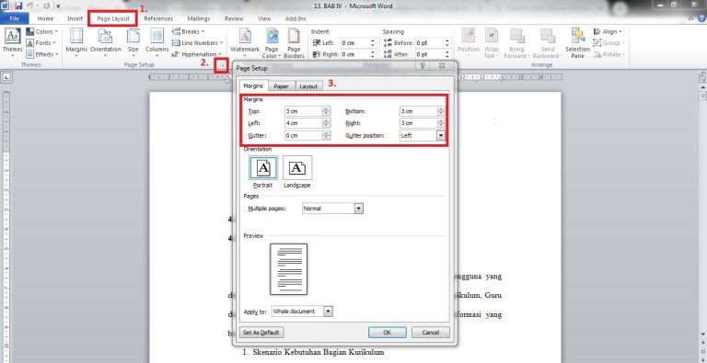Open the Orientation ribbon button
The width and height of the screenshot is (707, 363).
(x=106, y=41)
